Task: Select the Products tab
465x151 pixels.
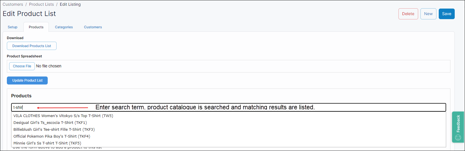Action: click(x=36, y=27)
